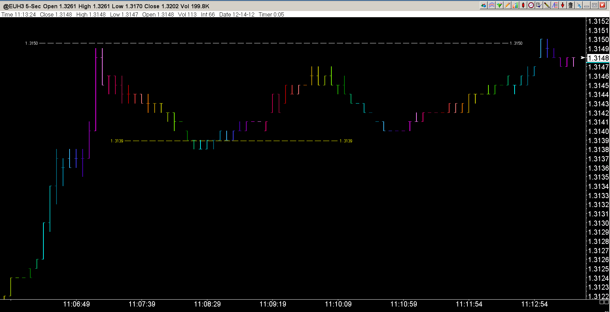Viewport: 610px width, 312px height.
Task: Click the colored 3D shapes toolbar icon
Action: [484, 5]
